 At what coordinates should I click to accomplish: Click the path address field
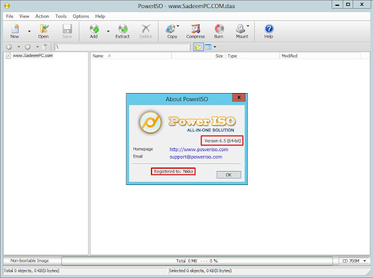pos(122,47)
